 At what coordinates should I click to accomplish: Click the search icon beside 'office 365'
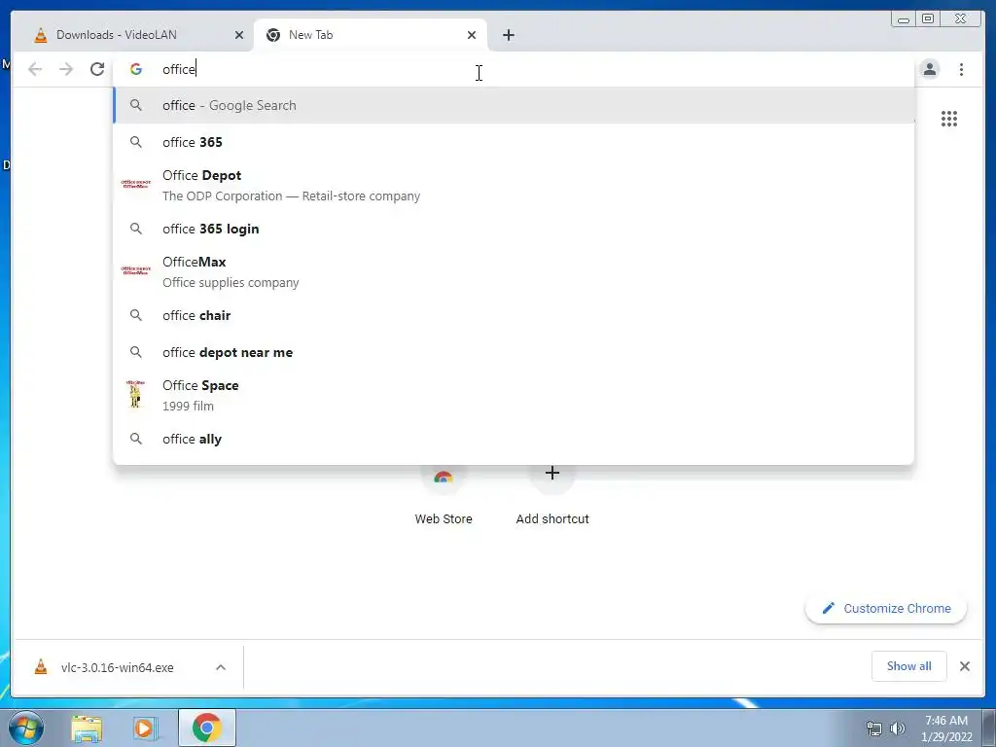point(136,142)
